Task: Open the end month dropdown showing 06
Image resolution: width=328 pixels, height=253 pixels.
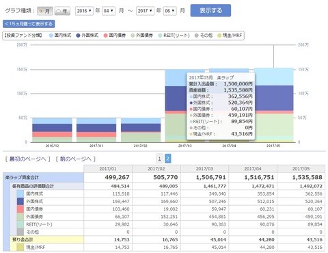Action: [169, 11]
